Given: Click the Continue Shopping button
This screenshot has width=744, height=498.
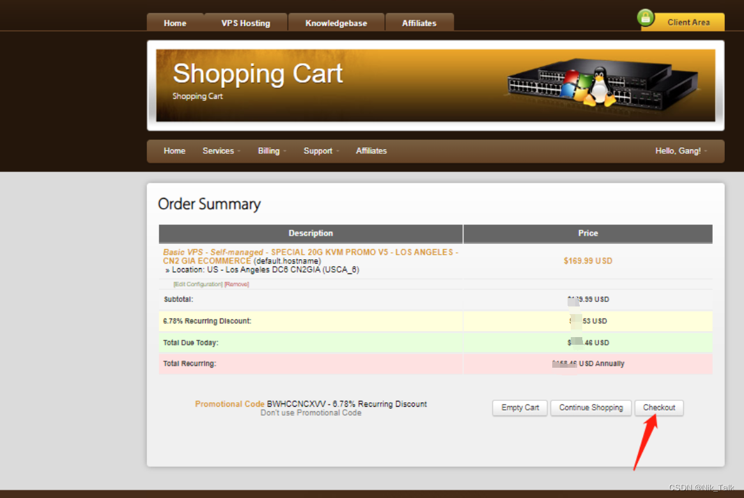Looking at the screenshot, I should pyautogui.click(x=591, y=407).
